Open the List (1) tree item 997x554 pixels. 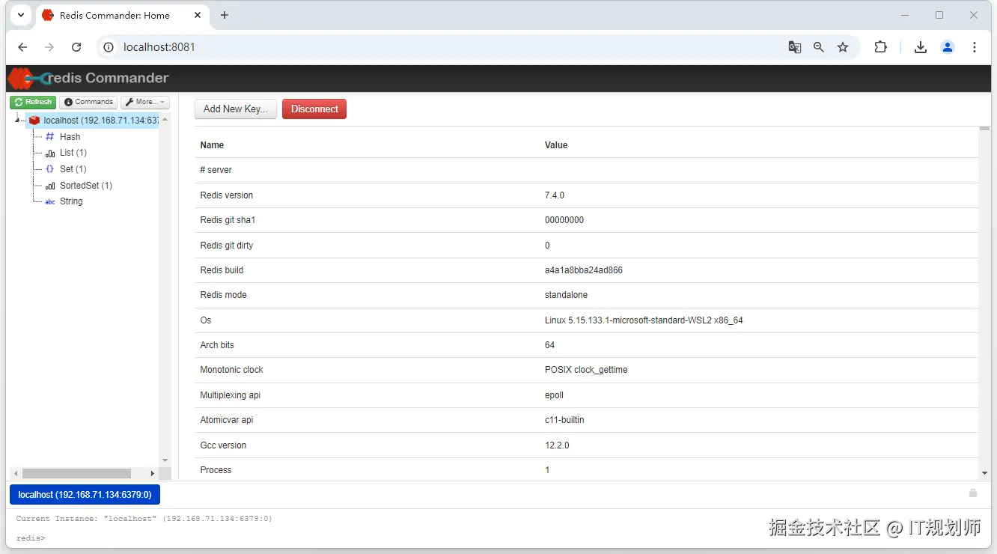pyautogui.click(x=73, y=153)
